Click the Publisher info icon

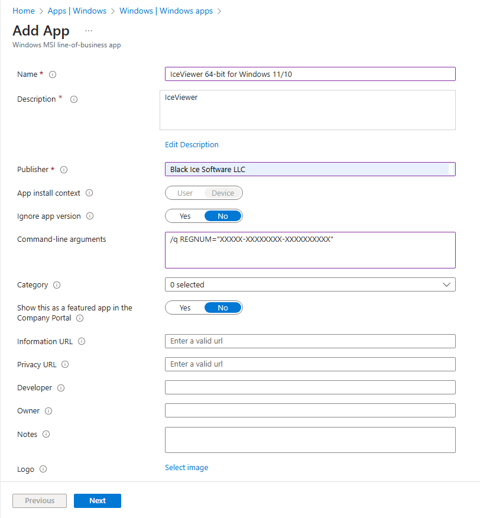[x=64, y=170]
